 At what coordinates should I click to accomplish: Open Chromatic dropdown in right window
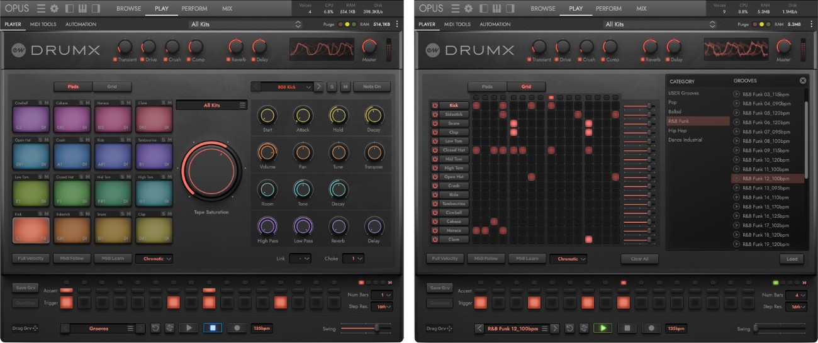click(x=569, y=259)
